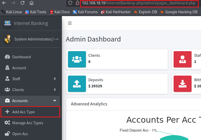Click the unlock icon for Open Acc

point(7,133)
